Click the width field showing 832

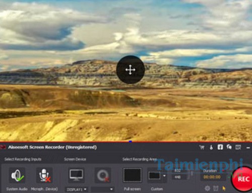pos(179,171)
